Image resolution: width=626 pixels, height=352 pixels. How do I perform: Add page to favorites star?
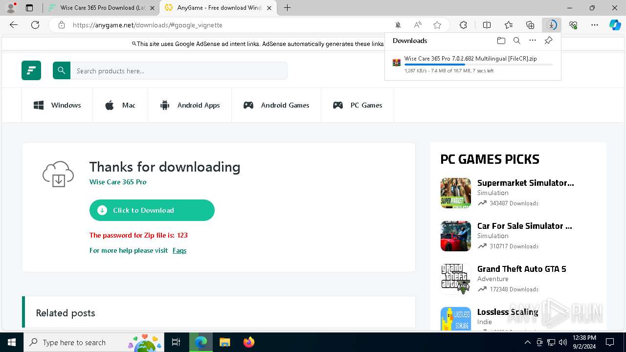(437, 25)
